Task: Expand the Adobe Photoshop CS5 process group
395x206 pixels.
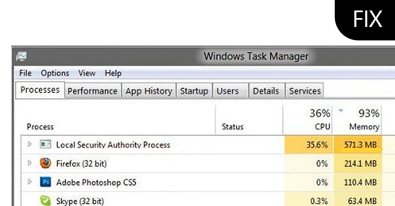Action: pos(30,182)
